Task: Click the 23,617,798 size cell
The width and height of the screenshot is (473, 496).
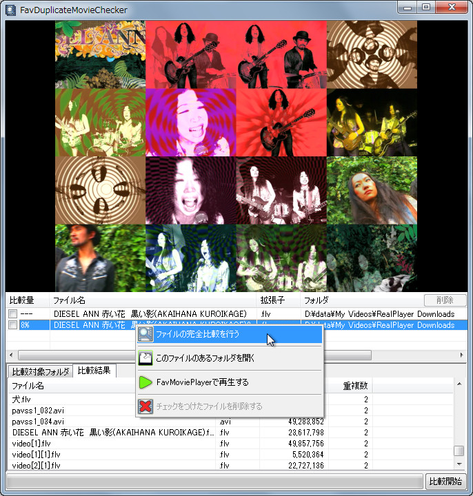Action: point(306,433)
